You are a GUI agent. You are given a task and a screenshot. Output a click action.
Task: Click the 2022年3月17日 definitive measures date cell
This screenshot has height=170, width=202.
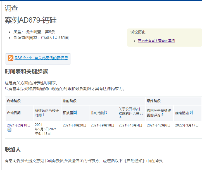pos(187,125)
